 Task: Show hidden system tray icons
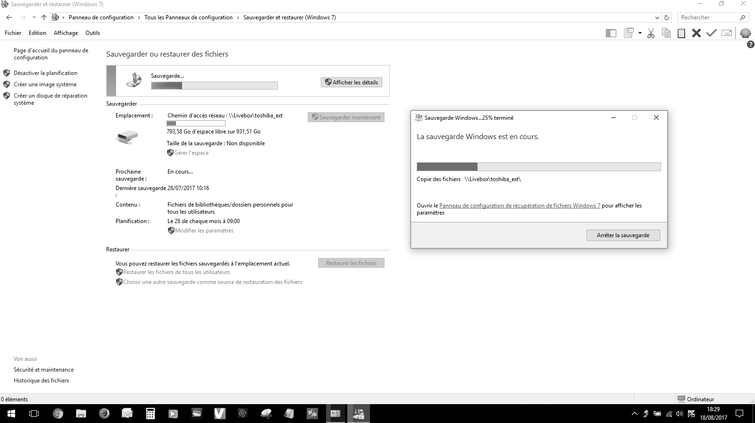[634, 414]
